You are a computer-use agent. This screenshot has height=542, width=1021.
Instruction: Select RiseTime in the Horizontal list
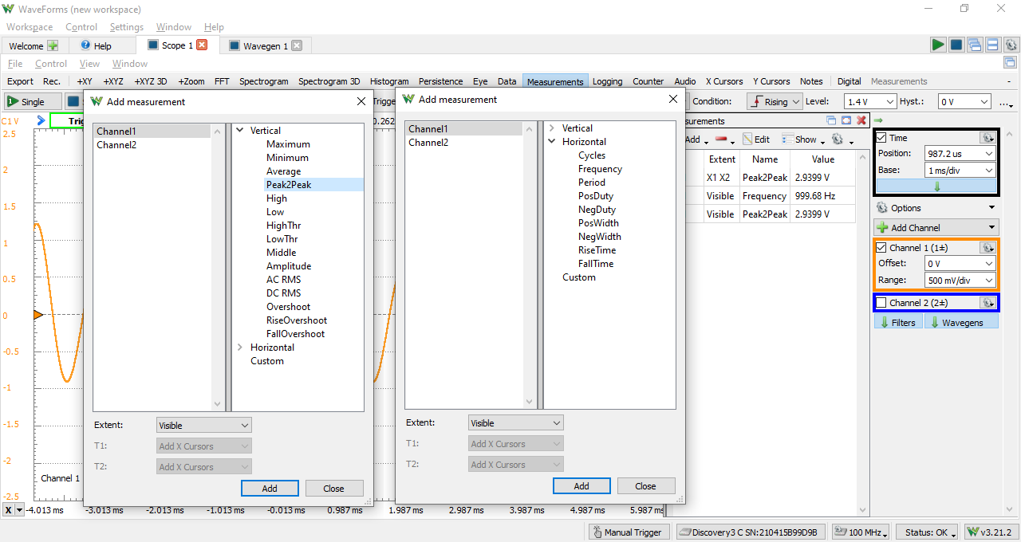597,250
